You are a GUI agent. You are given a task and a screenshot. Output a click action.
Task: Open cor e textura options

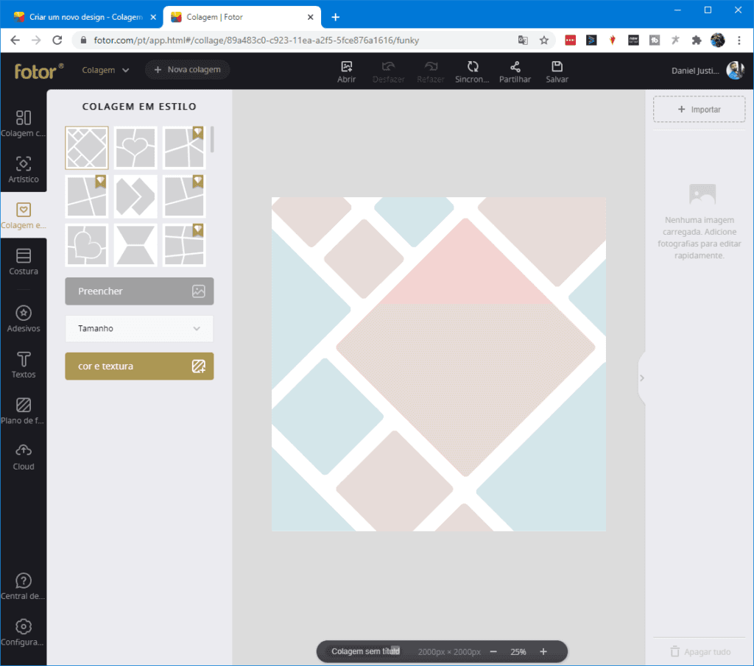click(x=139, y=366)
